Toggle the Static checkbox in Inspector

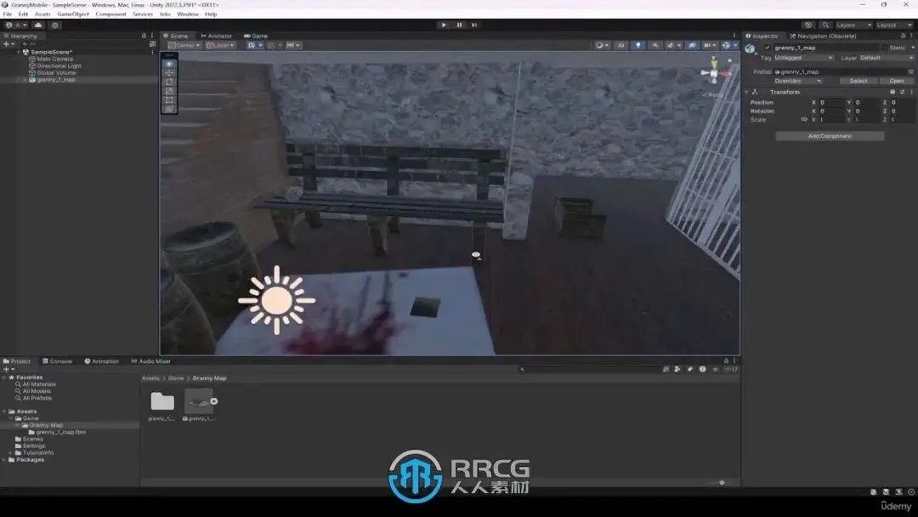pyautogui.click(x=884, y=48)
